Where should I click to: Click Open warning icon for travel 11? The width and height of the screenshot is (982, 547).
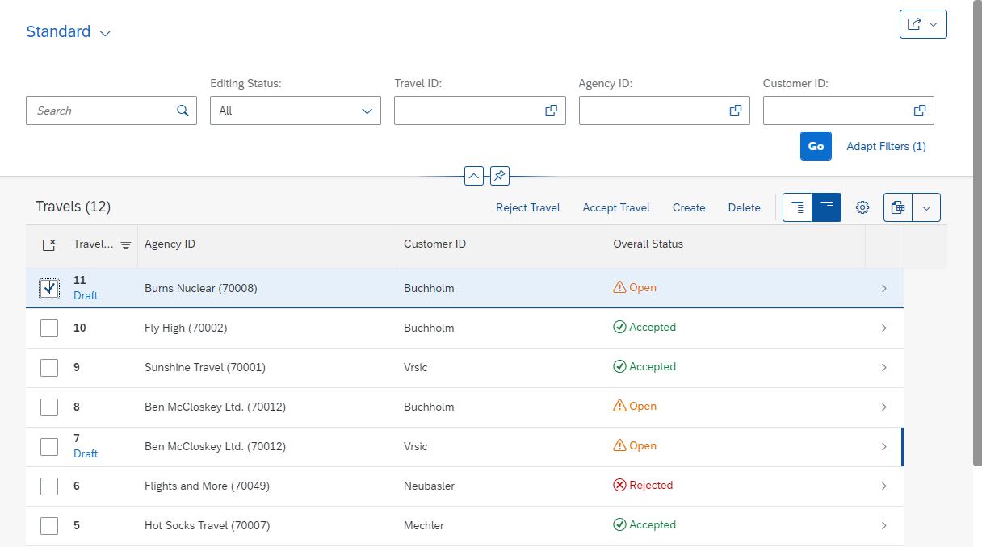click(x=619, y=287)
